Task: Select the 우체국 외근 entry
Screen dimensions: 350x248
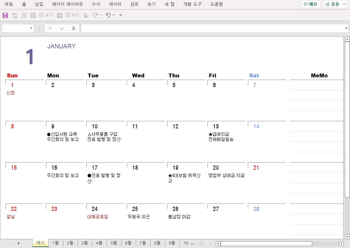Action: [x=139, y=217]
